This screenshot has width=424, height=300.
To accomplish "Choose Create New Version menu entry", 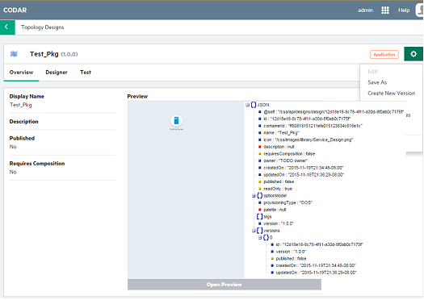I will point(391,94).
